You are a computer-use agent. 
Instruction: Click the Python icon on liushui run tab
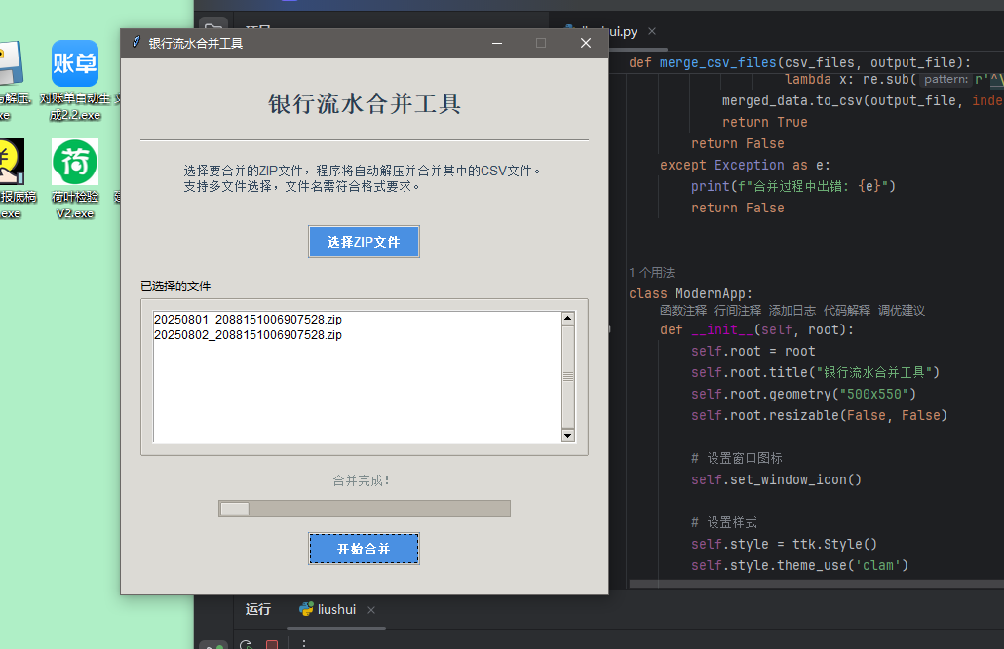306,609
